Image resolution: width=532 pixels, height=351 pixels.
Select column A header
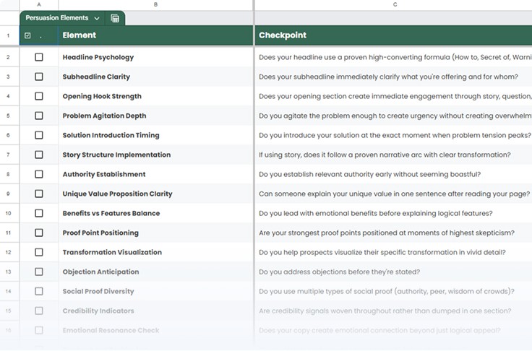[39, 5]
